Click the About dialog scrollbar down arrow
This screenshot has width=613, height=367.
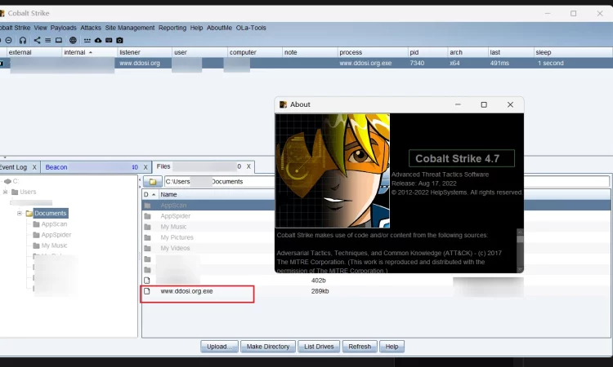click(520, 269)
